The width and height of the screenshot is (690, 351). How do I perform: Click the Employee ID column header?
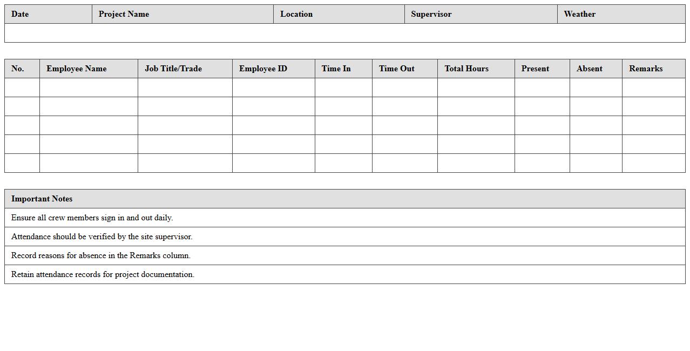pos(273,69)
